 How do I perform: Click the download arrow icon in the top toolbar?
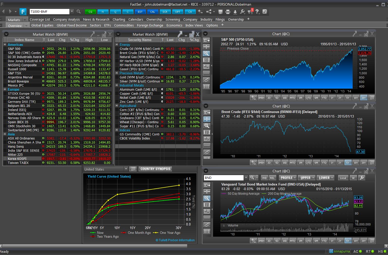(x=235, y=12)
